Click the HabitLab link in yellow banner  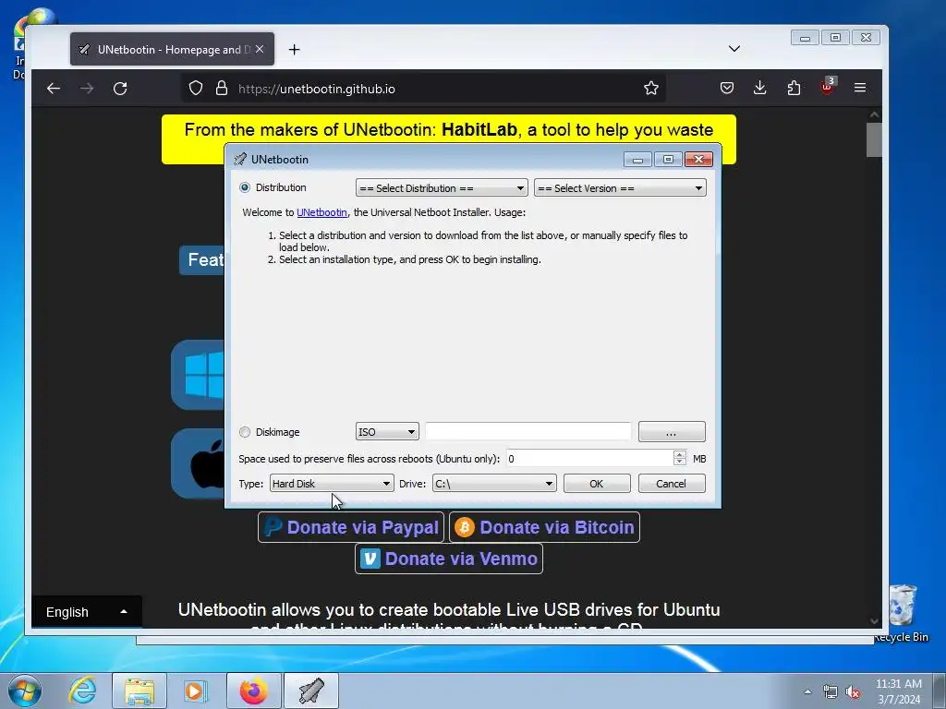[479, 129]
